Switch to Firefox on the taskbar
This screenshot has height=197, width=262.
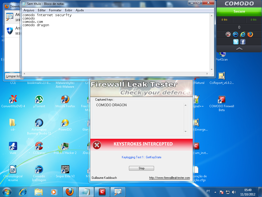point(70,192)
